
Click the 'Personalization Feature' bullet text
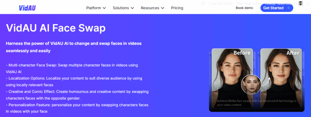[77, 108]
